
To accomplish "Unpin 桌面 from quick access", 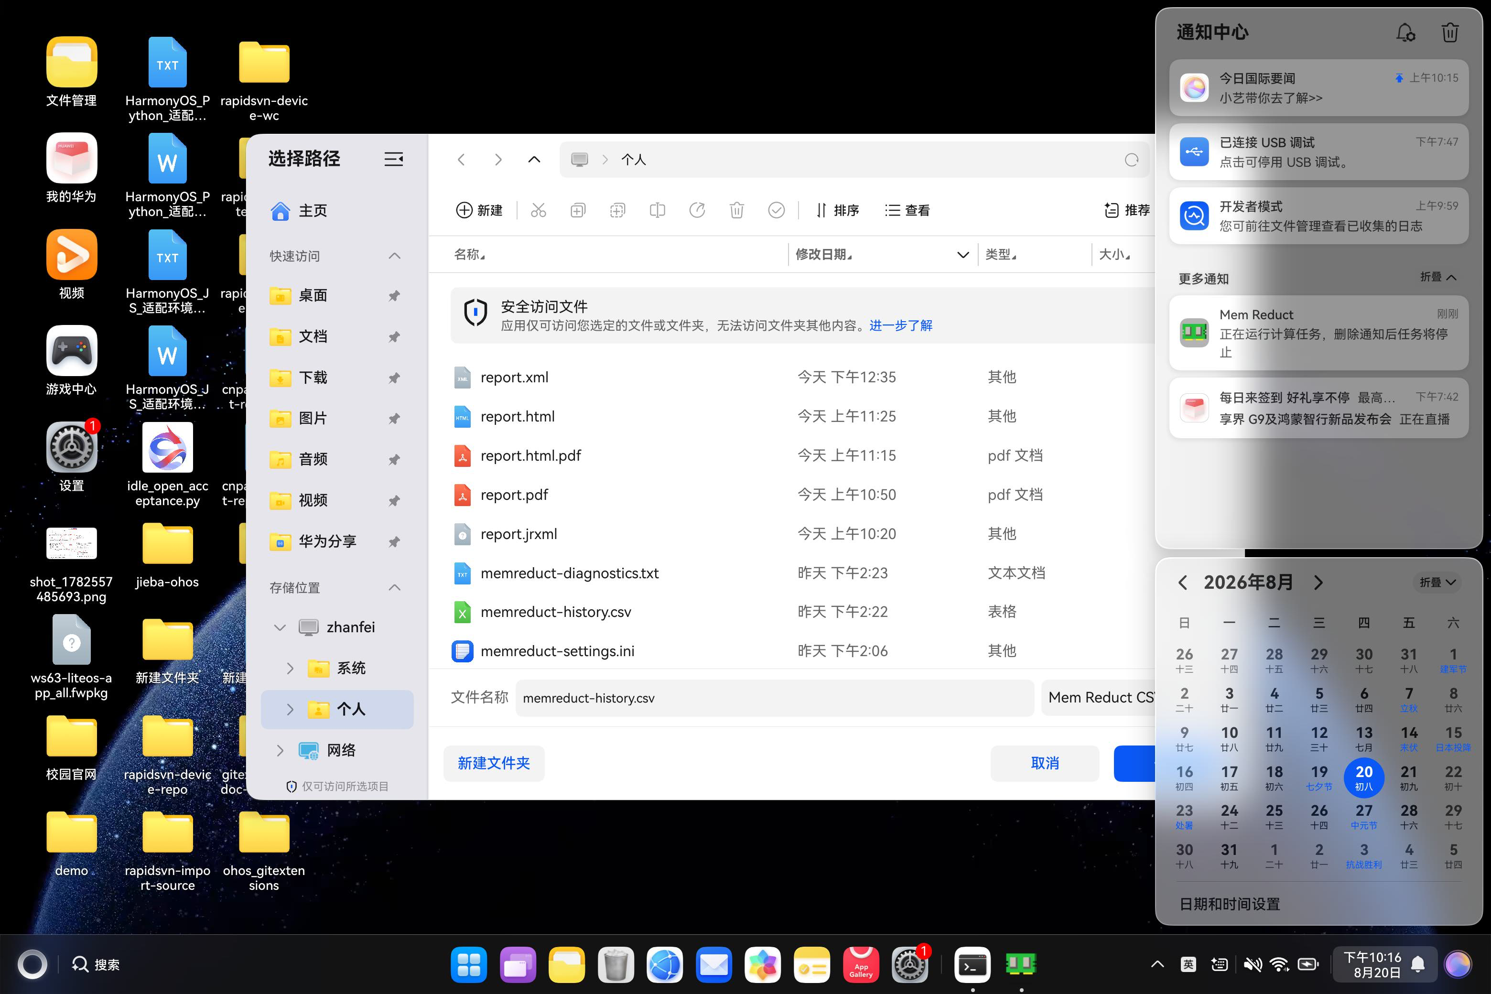I will [x=394, y=295].
